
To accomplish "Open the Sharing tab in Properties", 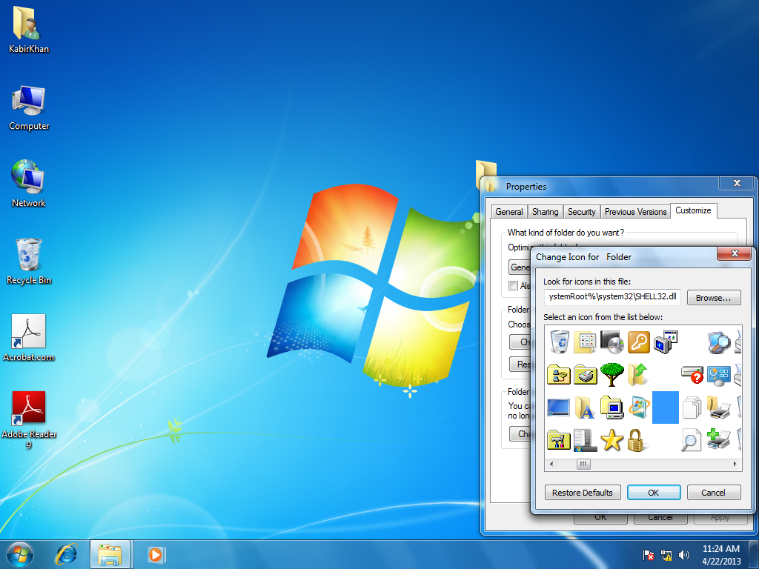I will point(545,211).
